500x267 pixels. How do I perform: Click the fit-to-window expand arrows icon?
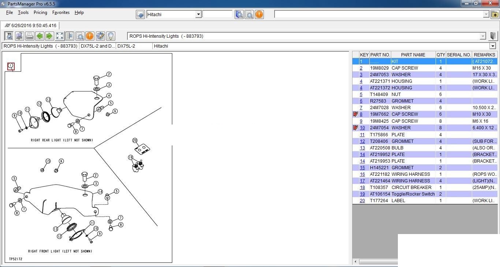click(x=59, y=36)
